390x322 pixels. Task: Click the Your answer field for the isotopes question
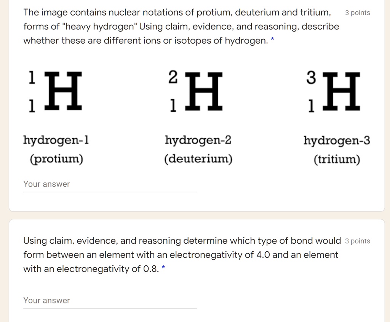tap(110, 184)
